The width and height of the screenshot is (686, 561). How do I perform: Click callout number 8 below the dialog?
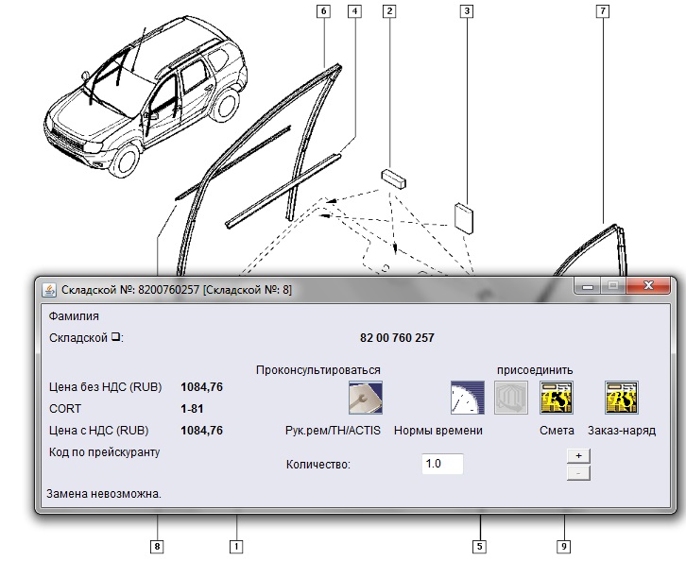[157, 546]
